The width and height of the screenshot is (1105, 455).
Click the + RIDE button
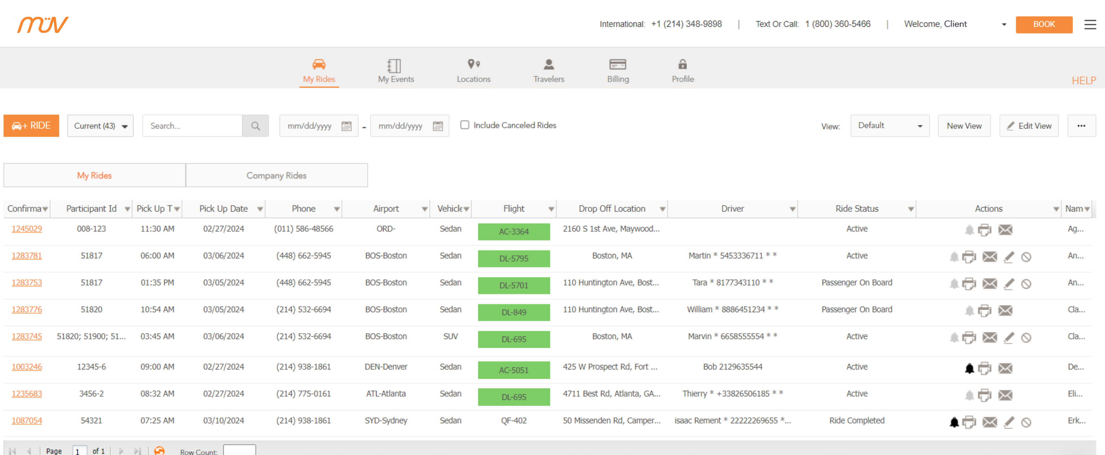(31, 126)
